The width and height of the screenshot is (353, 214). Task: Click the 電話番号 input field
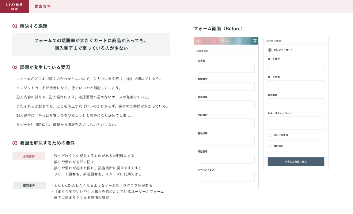(x=226, y=159)
